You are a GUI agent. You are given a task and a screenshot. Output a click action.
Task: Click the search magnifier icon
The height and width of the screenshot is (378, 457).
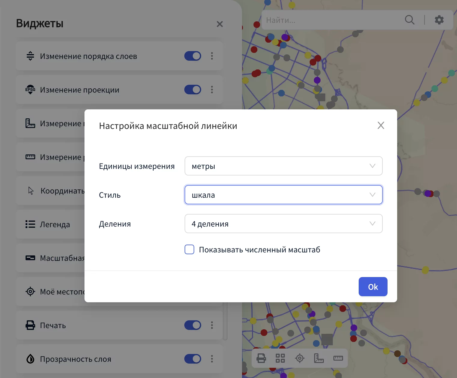pos(409,20)
